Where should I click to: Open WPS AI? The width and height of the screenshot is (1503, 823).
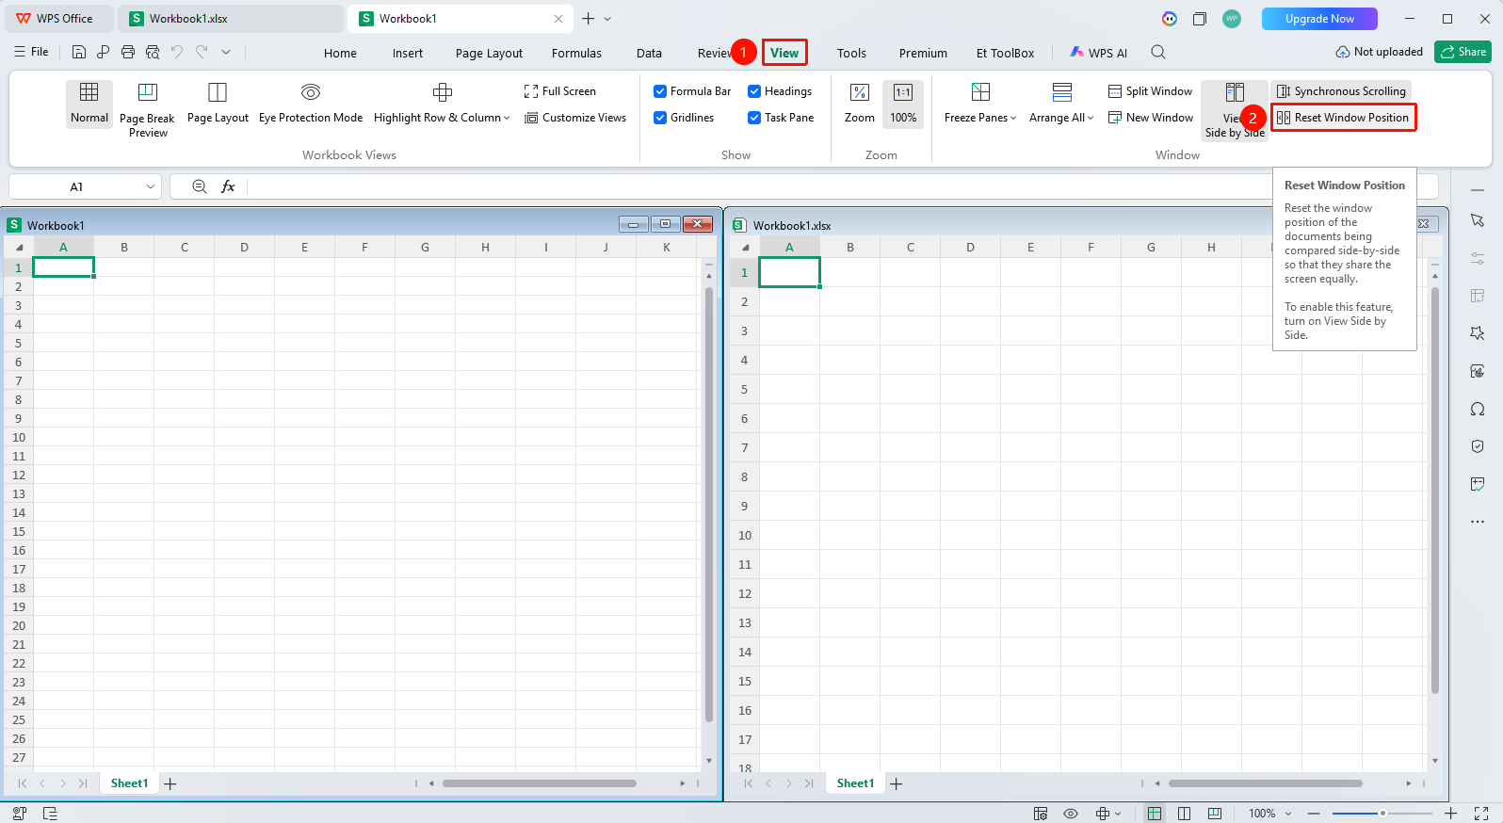tap(1098, 53)
